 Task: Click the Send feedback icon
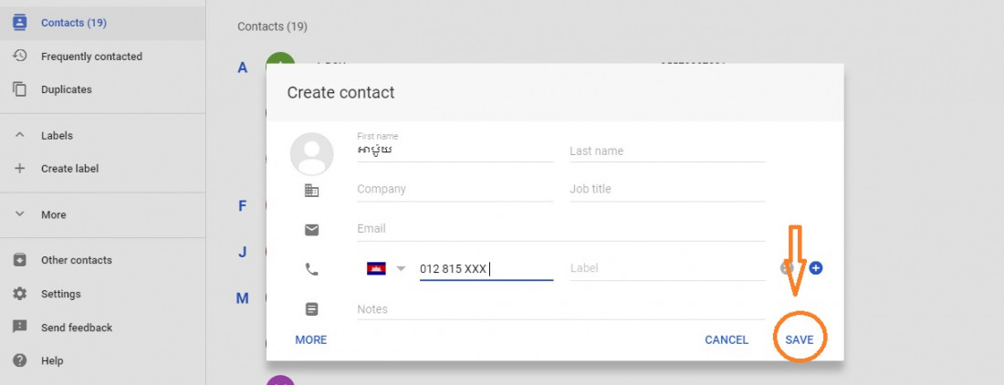click(x=20, y=327)
